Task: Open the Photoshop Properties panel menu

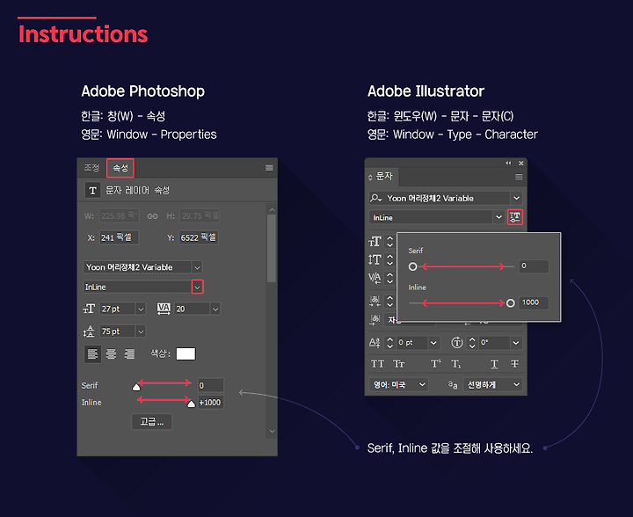Action: coord(269,168)
